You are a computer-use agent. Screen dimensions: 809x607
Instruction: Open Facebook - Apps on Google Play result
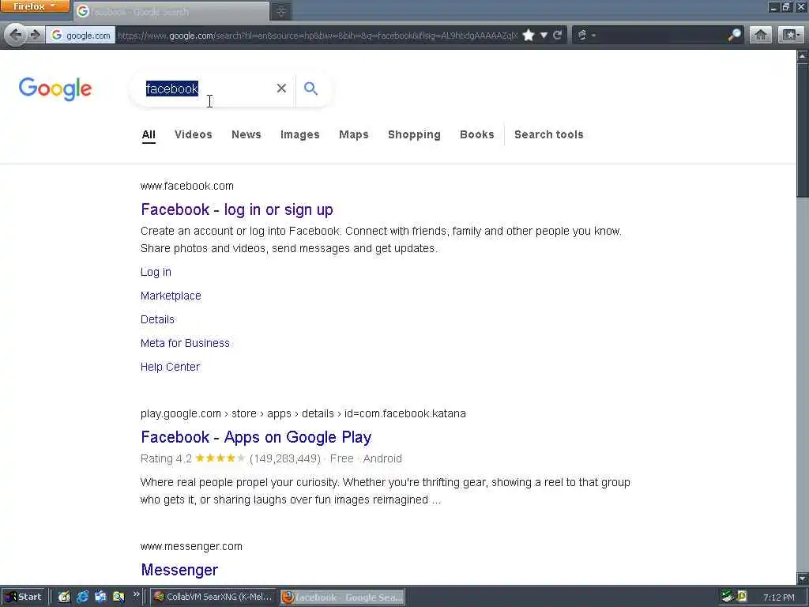coord(256,437)
